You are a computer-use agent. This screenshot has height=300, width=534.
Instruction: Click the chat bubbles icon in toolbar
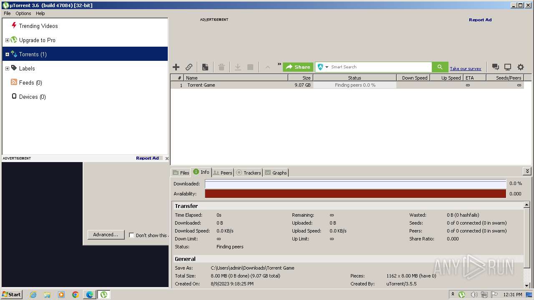(495, 67)
